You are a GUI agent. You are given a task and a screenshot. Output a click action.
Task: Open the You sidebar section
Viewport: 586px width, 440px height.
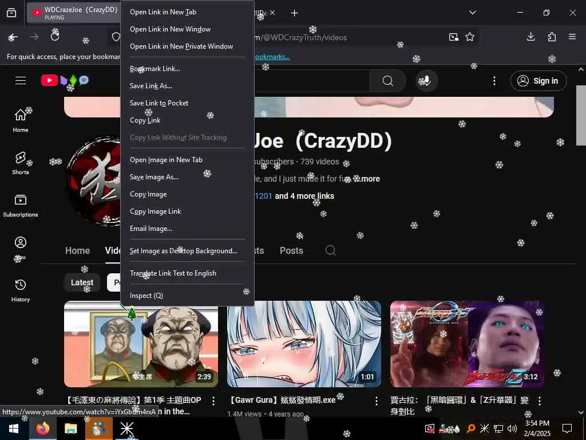pyautogui.click(x=21, y=247)
